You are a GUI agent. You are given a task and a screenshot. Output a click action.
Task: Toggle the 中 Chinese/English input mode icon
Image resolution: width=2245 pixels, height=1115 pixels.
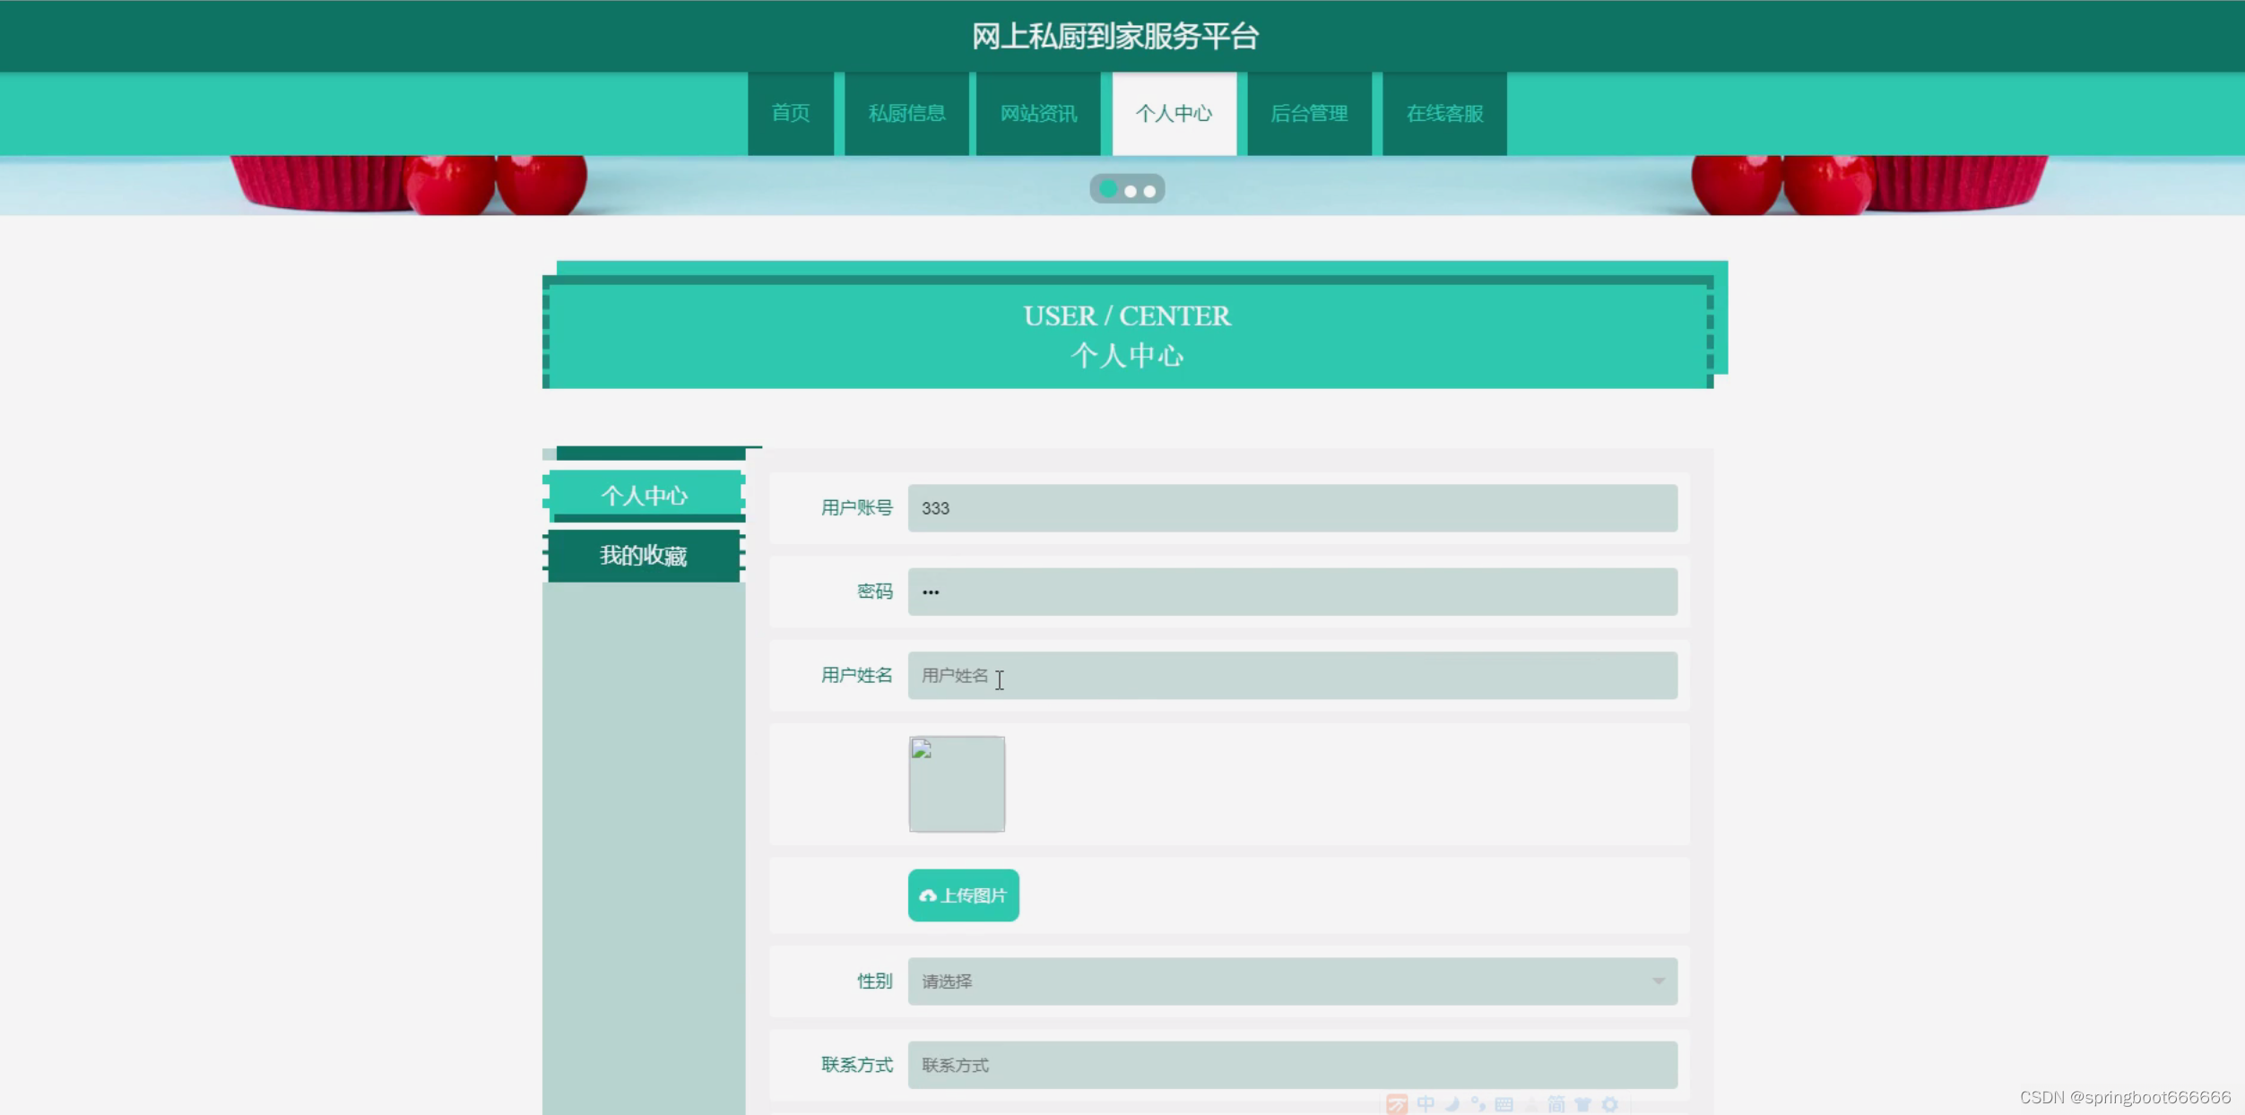(1426, 1104)
